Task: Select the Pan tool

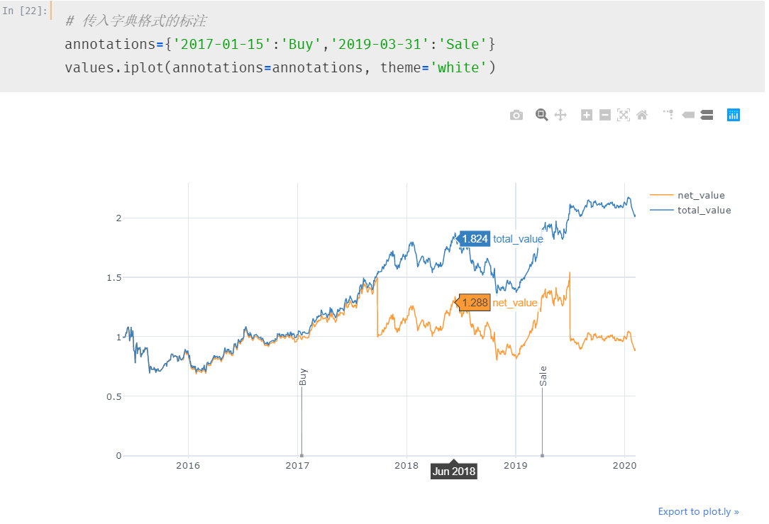Action: tap(560, 114)
